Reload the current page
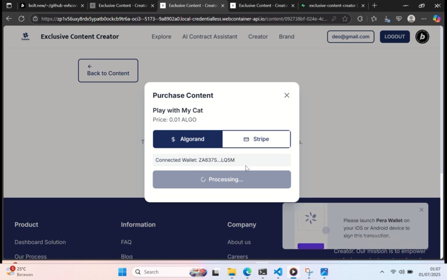447x280 pixels. (22, 19)
